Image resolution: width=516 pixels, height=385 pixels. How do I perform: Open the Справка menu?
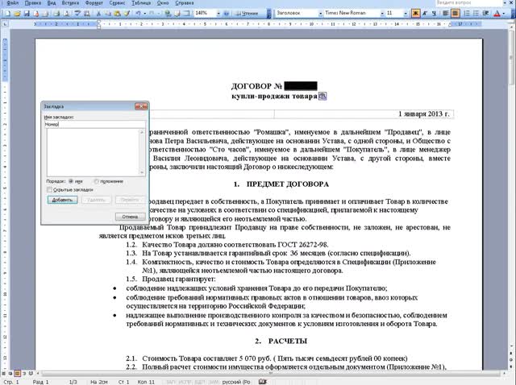coord(185,3)
